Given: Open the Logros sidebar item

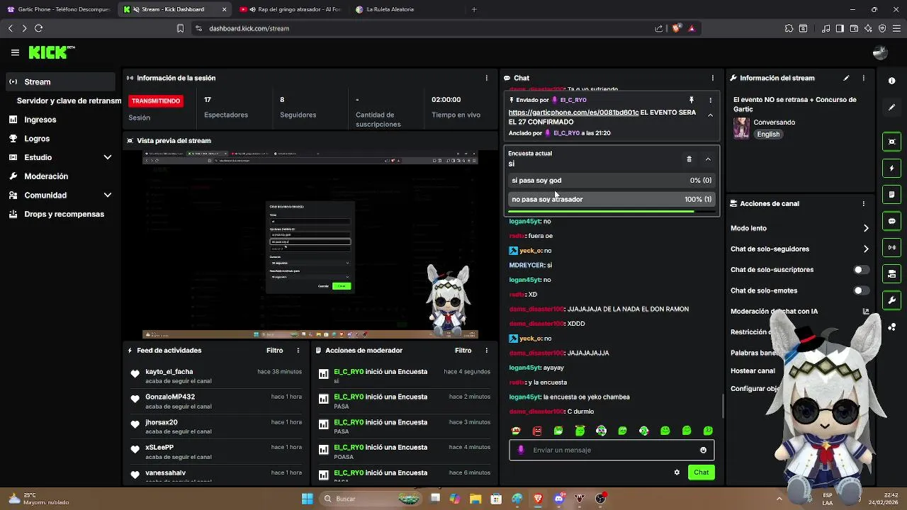Looking at the screenshot, I should tap(60, 139).
